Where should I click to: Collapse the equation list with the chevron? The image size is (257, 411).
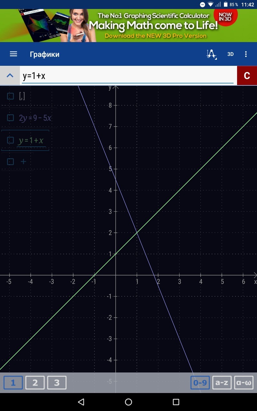pyautogui.click(x=10, y=76)
